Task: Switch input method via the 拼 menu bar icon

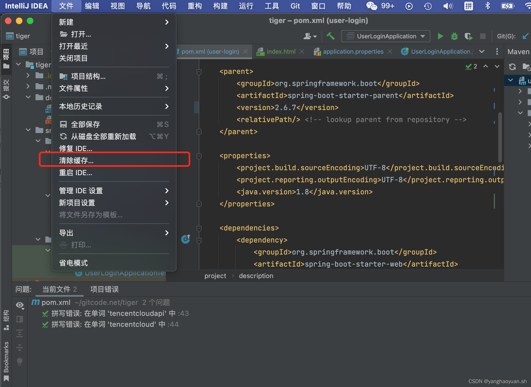Action: [468, 6]
